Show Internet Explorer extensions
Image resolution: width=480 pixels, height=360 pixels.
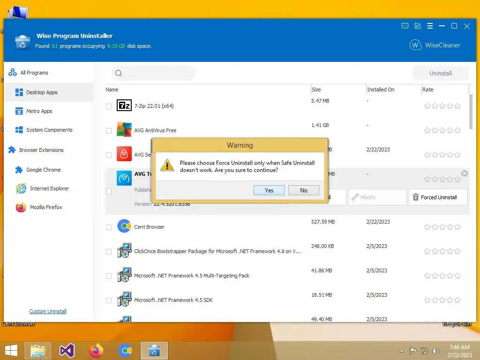tap(48, 188)
